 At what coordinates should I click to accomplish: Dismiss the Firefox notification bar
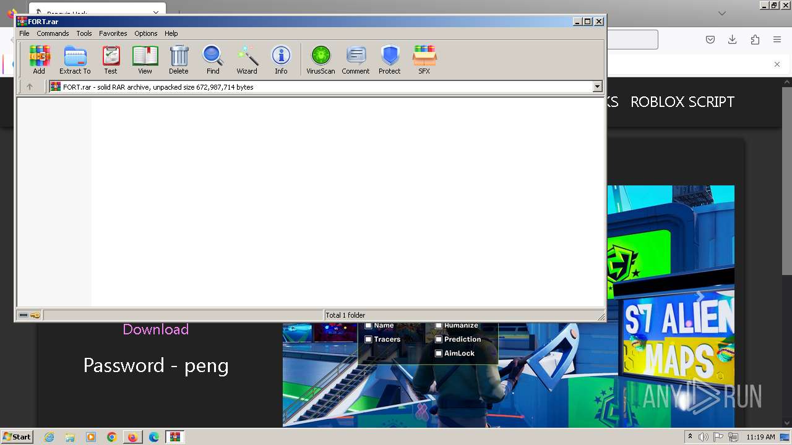[777, 64]
